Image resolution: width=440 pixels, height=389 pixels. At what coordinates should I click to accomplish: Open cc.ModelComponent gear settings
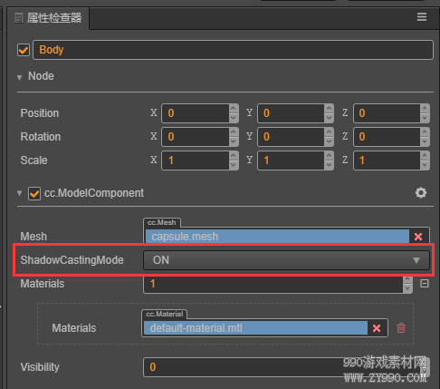click(x=421, y=192)
